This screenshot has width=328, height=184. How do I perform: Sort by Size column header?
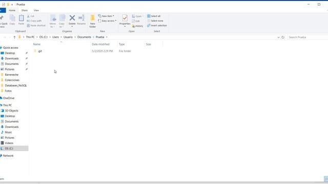148,44
